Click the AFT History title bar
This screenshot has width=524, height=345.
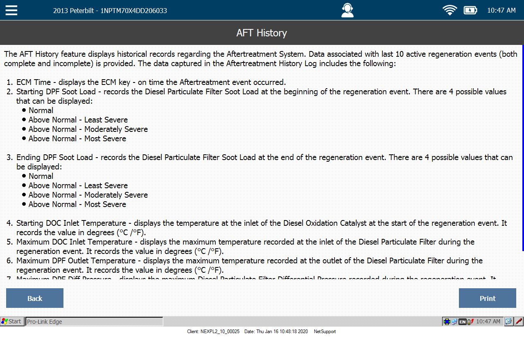(262, 33)
